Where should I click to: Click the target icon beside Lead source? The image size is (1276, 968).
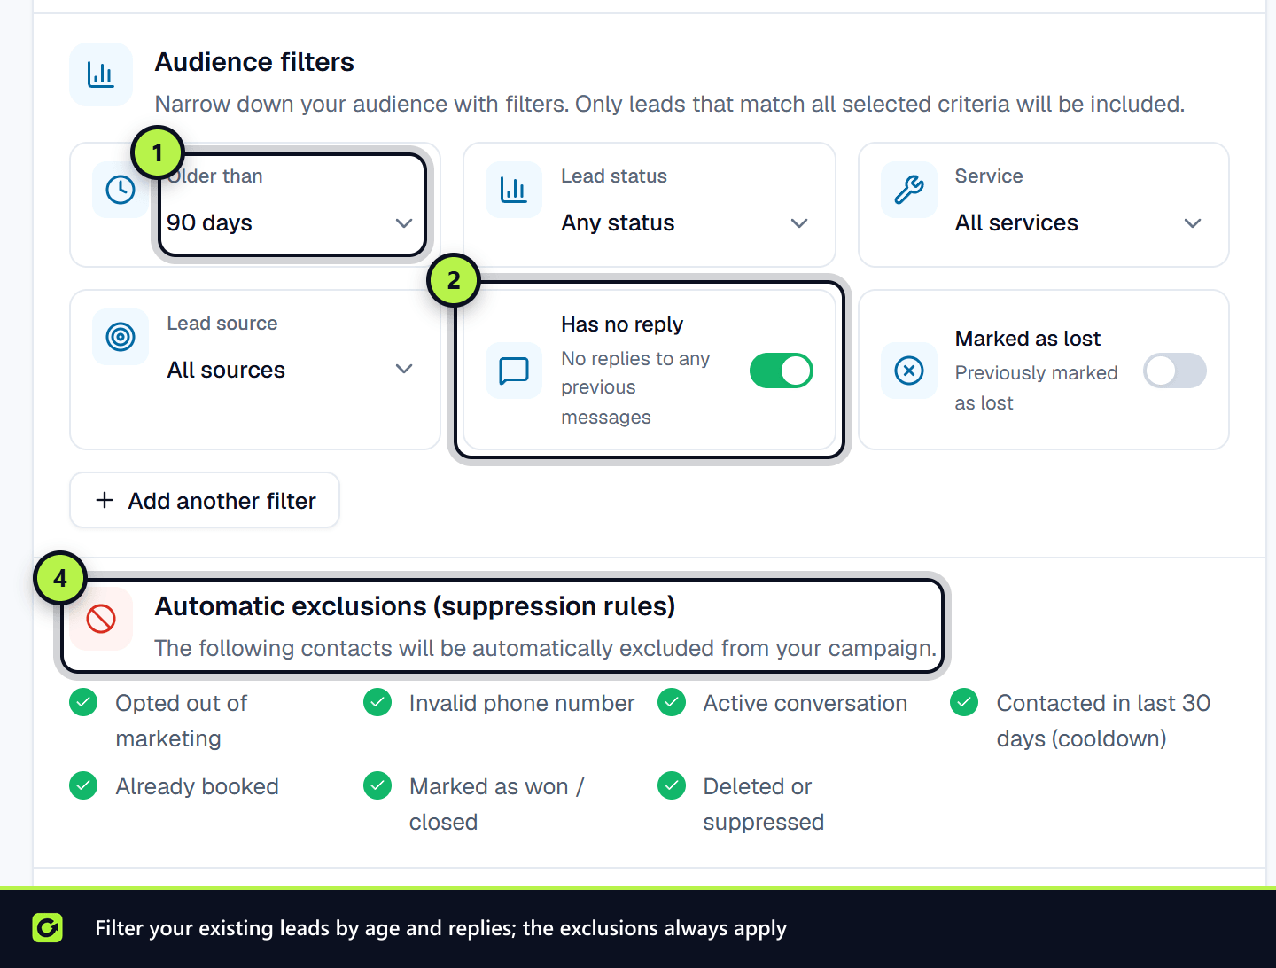[121, 337]
